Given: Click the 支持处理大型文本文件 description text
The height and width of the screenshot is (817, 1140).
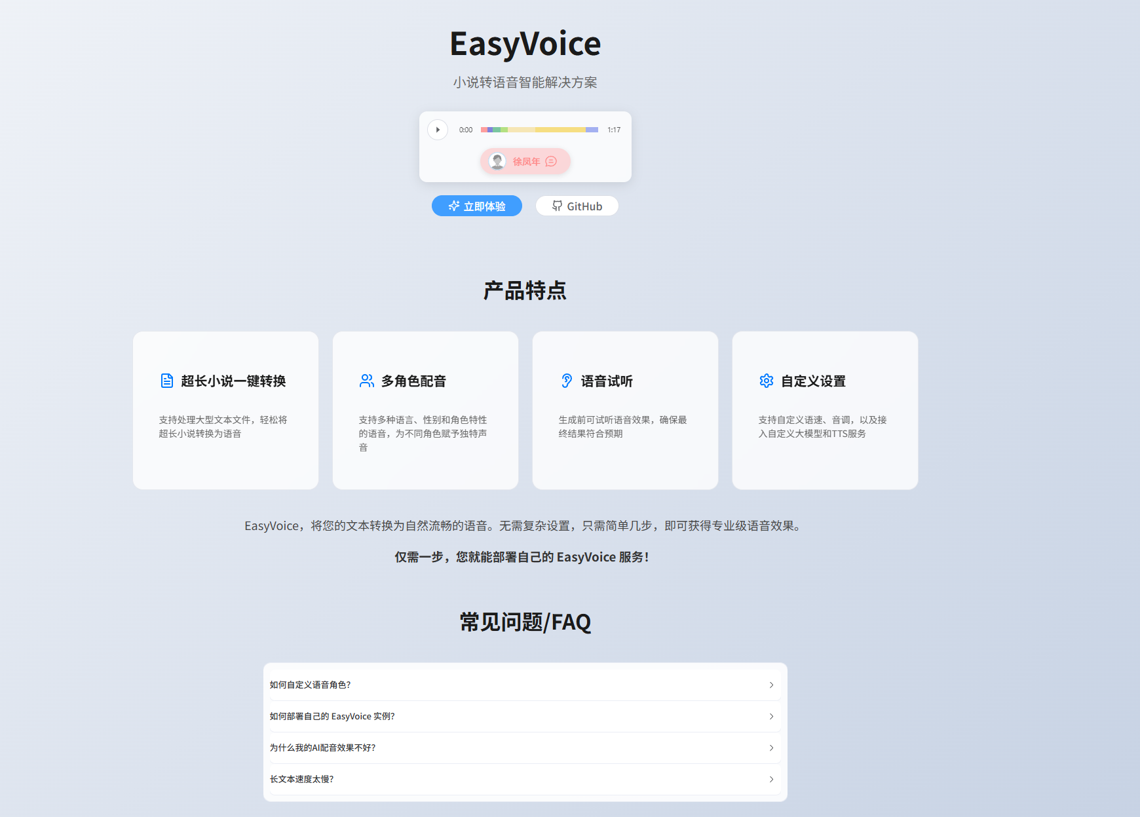Looking at the screenshot, I should tap(223, 427).
